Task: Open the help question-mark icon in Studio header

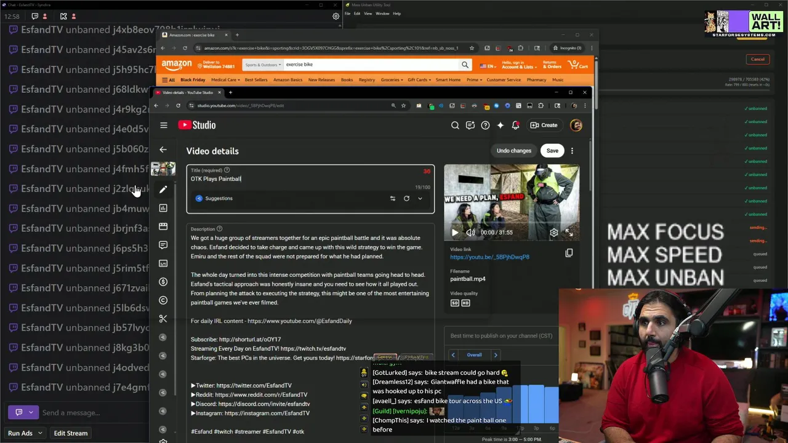Action: (485, 125)
